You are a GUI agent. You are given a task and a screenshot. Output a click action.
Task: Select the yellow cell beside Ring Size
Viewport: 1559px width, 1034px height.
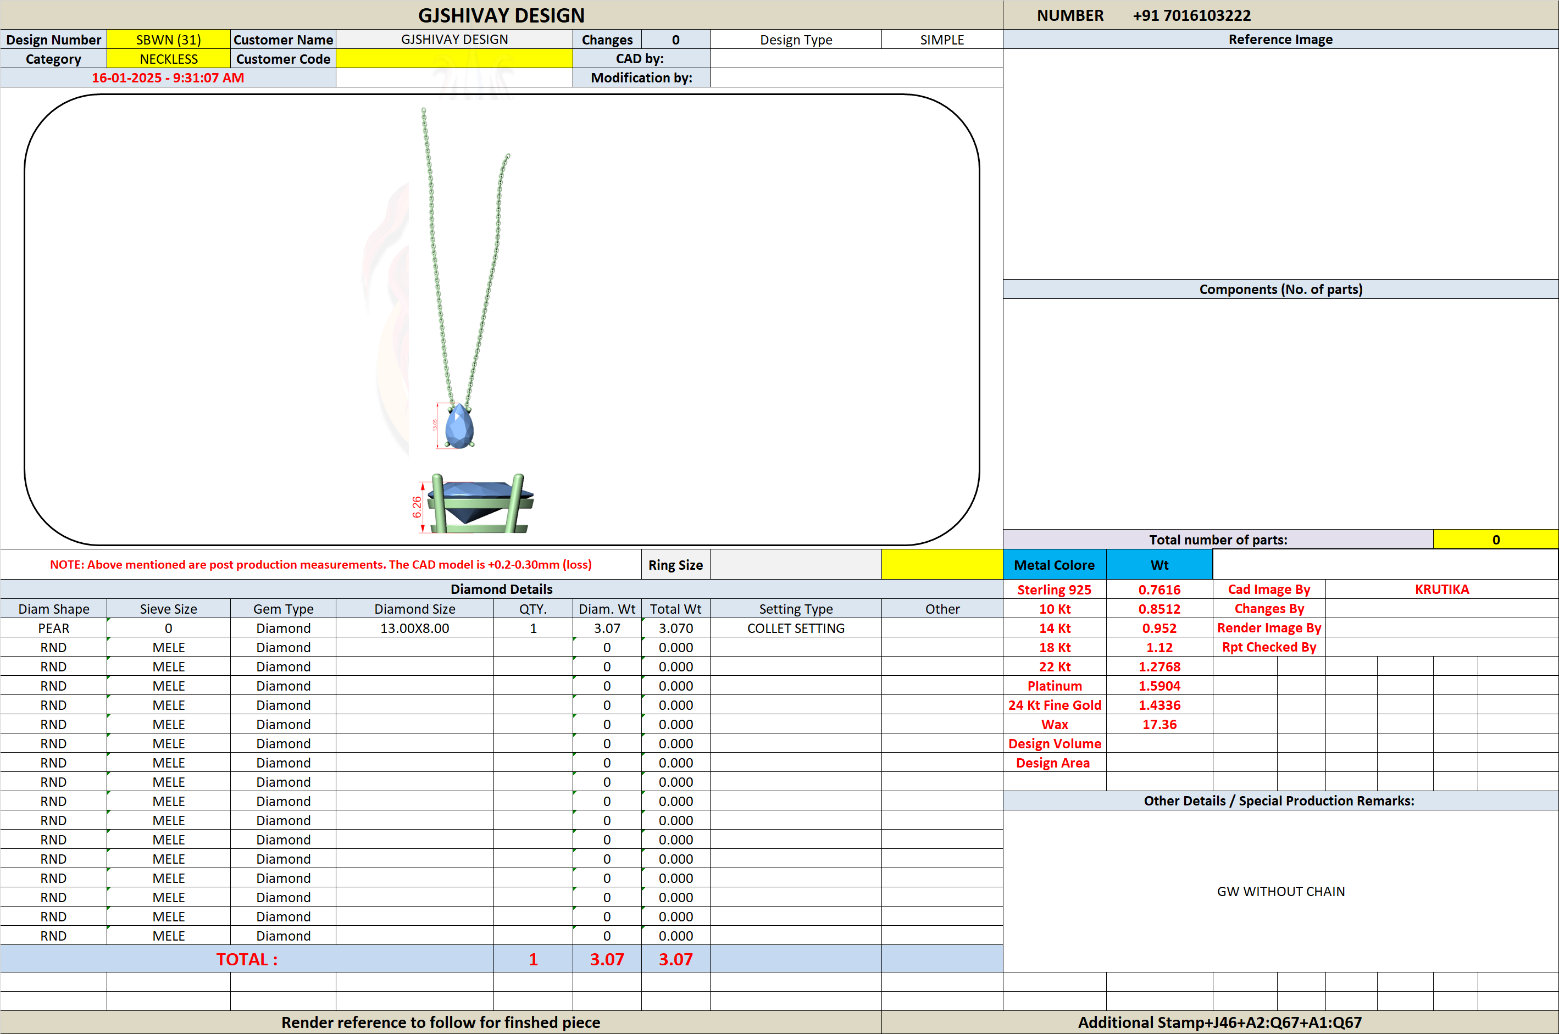[942, 564]
